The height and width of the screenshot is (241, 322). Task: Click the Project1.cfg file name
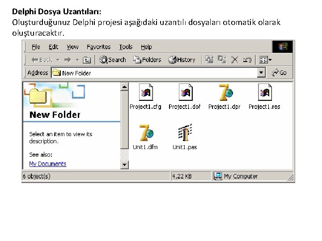pos(145,107)
